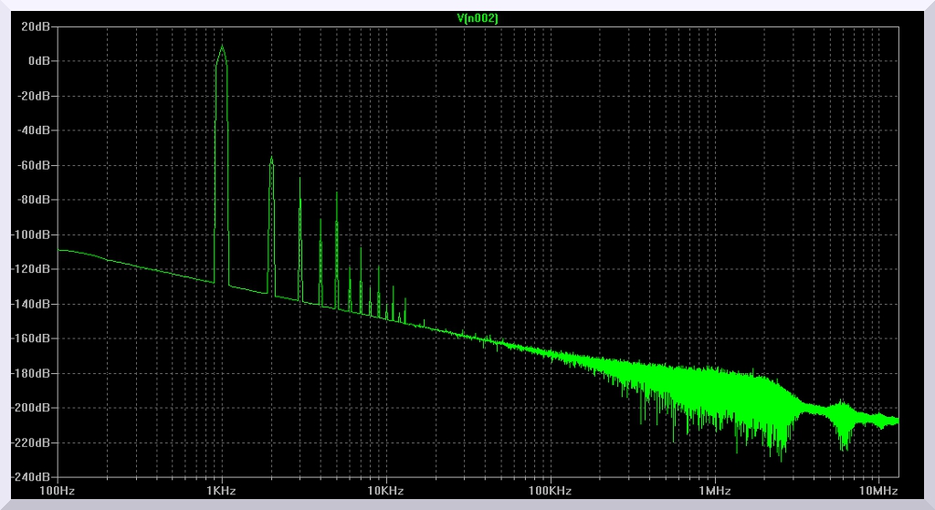Image resolution: width=935 pixels, height=510 pixels.
Task: Click the -240dB label at axis bottom
Action: (x=32, y=477)
